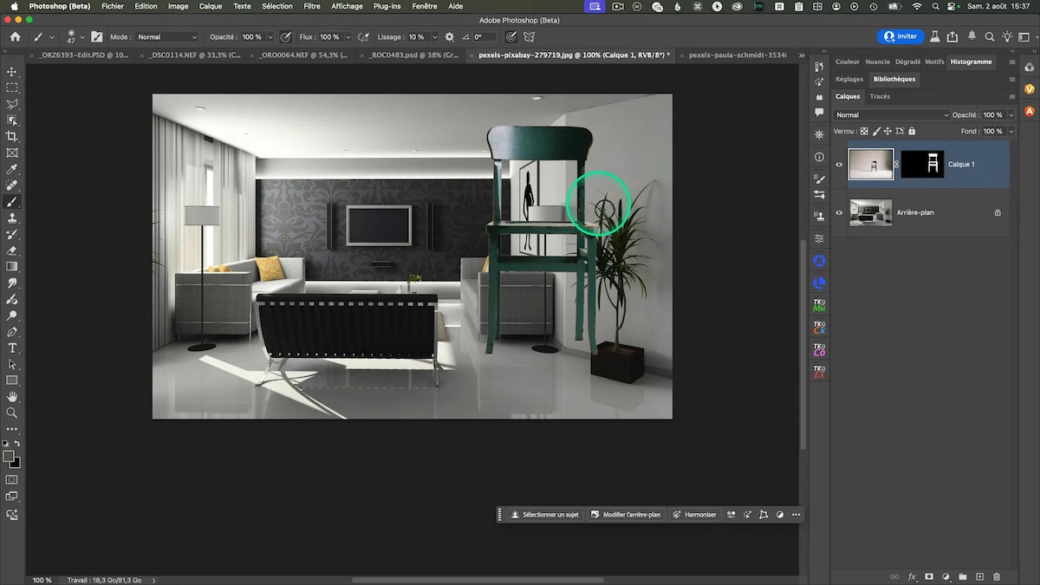Open the History panel icon in side dock
This screenshot has width=1040, height=585.
[x=819, y=68]
